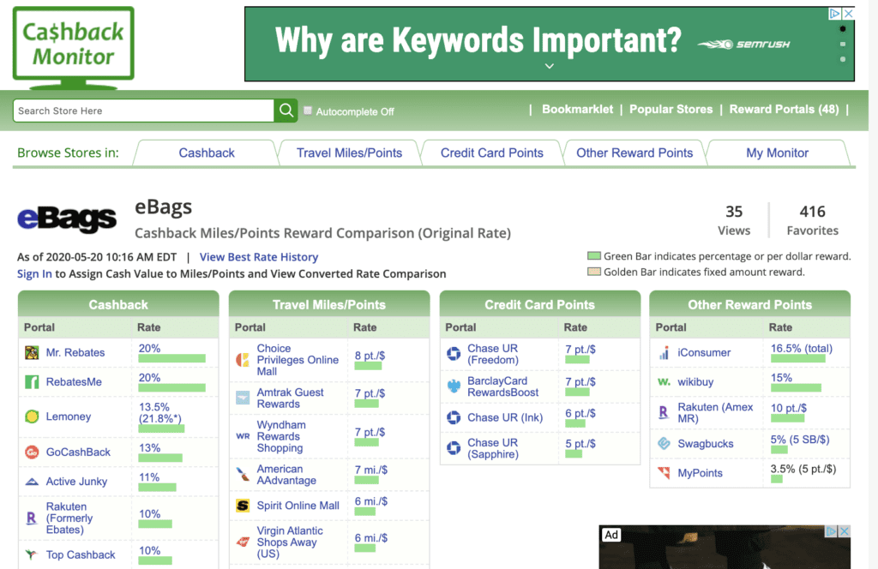Click the Search Store Here field
This screenshot has height=569, width=878.
143,111
